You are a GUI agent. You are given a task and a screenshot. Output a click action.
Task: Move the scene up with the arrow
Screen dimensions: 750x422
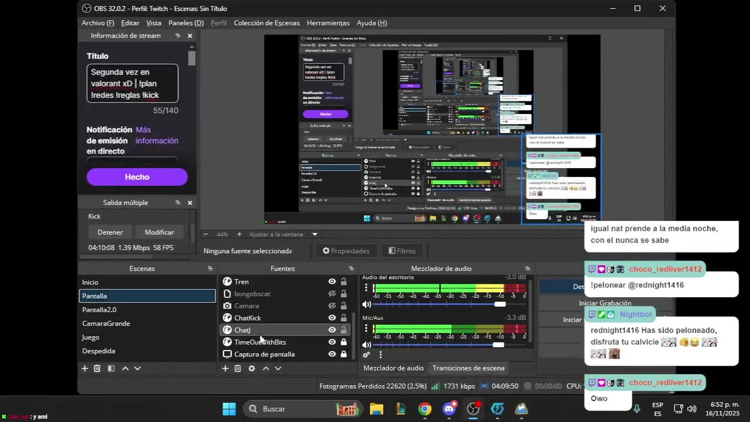[x=125, y=369]
